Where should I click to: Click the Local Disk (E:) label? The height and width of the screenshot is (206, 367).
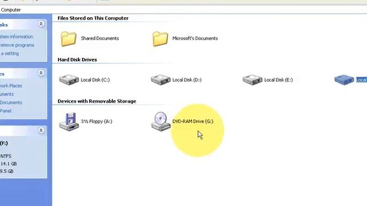click(278, 80)
